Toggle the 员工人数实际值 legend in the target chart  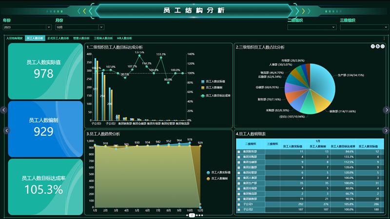(x=213, y=81)
